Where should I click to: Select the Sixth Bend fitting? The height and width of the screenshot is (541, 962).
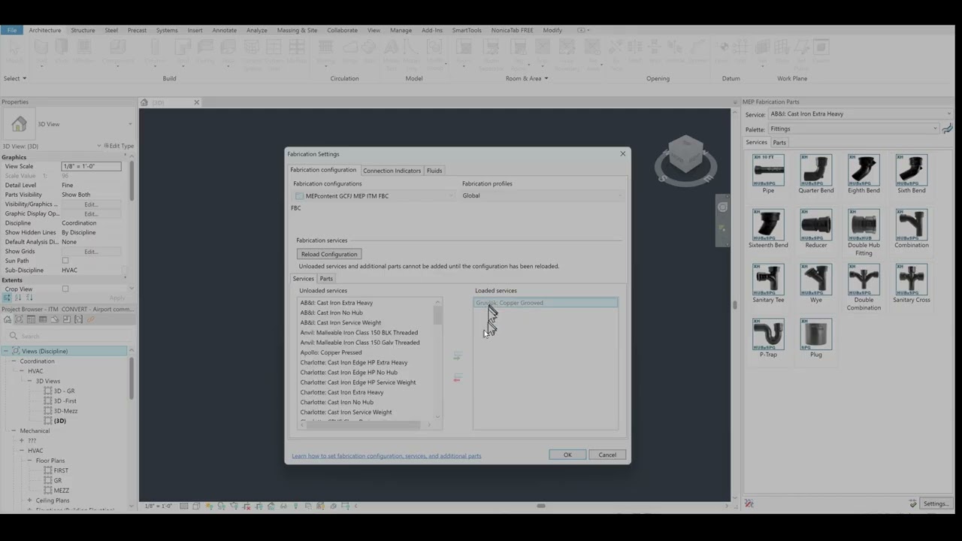tap(911, 174)
